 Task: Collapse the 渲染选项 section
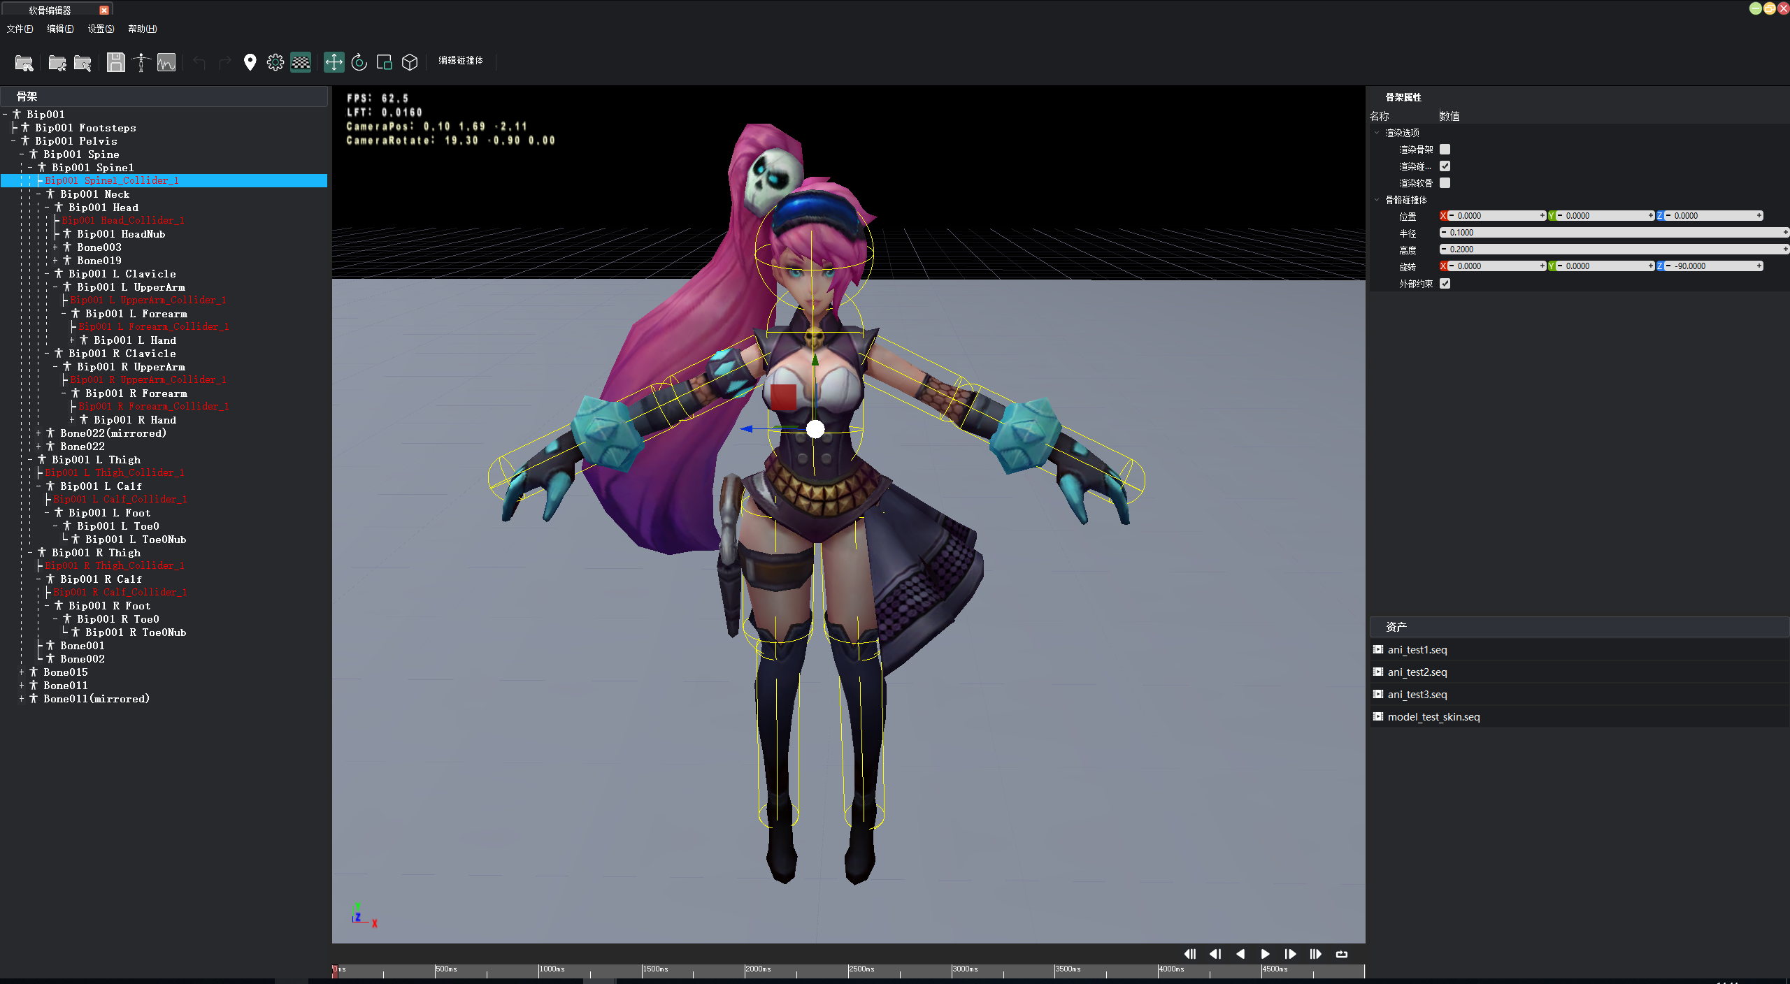[x=1377, y=133]
